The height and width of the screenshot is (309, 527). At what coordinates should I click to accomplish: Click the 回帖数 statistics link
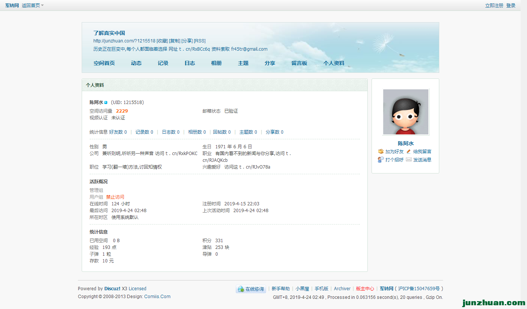220,132
